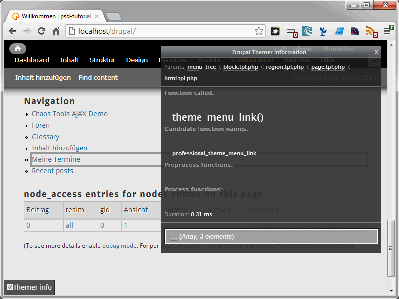399x299 pixels.
Task: Click the blue sprout extension icon
Action: click(x=323, y=31)
